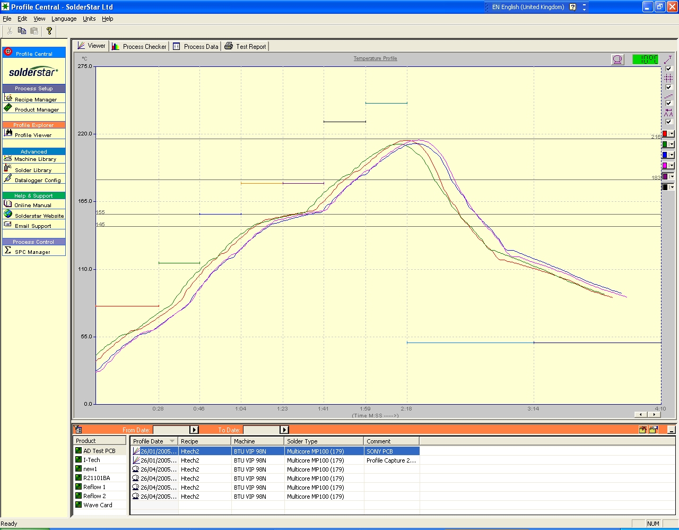679x530 pixels.
Task: Click the Help question mark toolbar icon
Action: tap(49, 31)
